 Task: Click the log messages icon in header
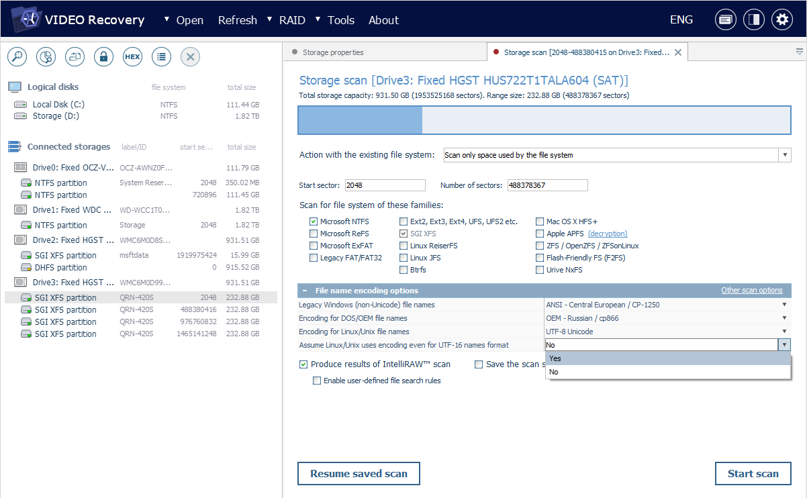(725, 19)
